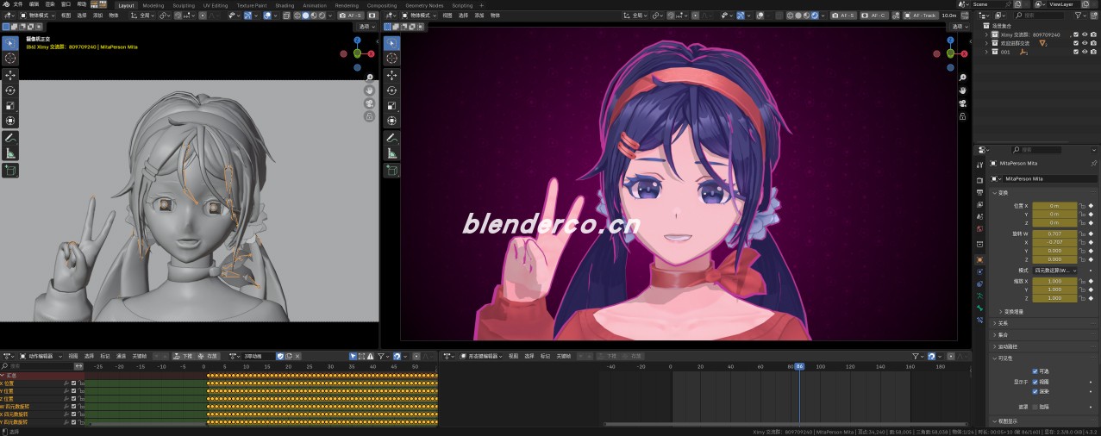Click the AF-C button in right viewport
Image resolution: width=1101 pixels, height=436 pixels.
tap(875, 16)
